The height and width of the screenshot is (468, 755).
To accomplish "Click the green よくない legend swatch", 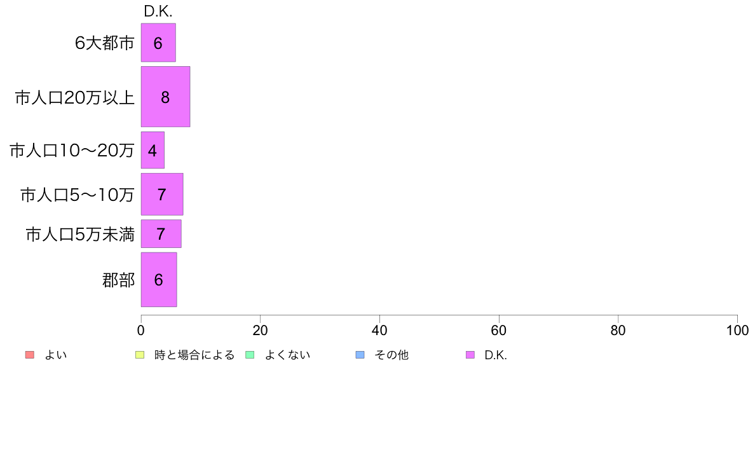I will (250, 355).
